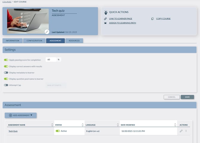Click the pencil edit icon on course thumbnail

(47, 31)
